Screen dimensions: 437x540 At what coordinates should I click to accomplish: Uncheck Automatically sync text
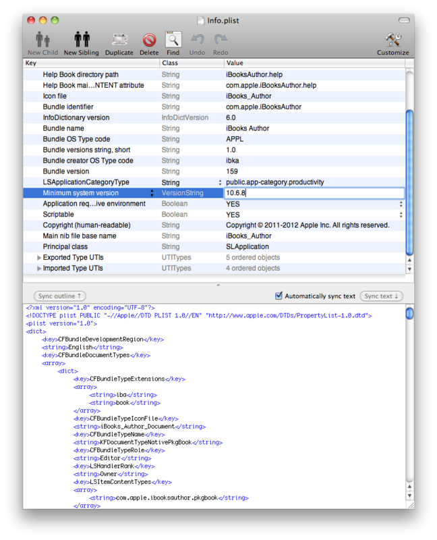[279, 296]
